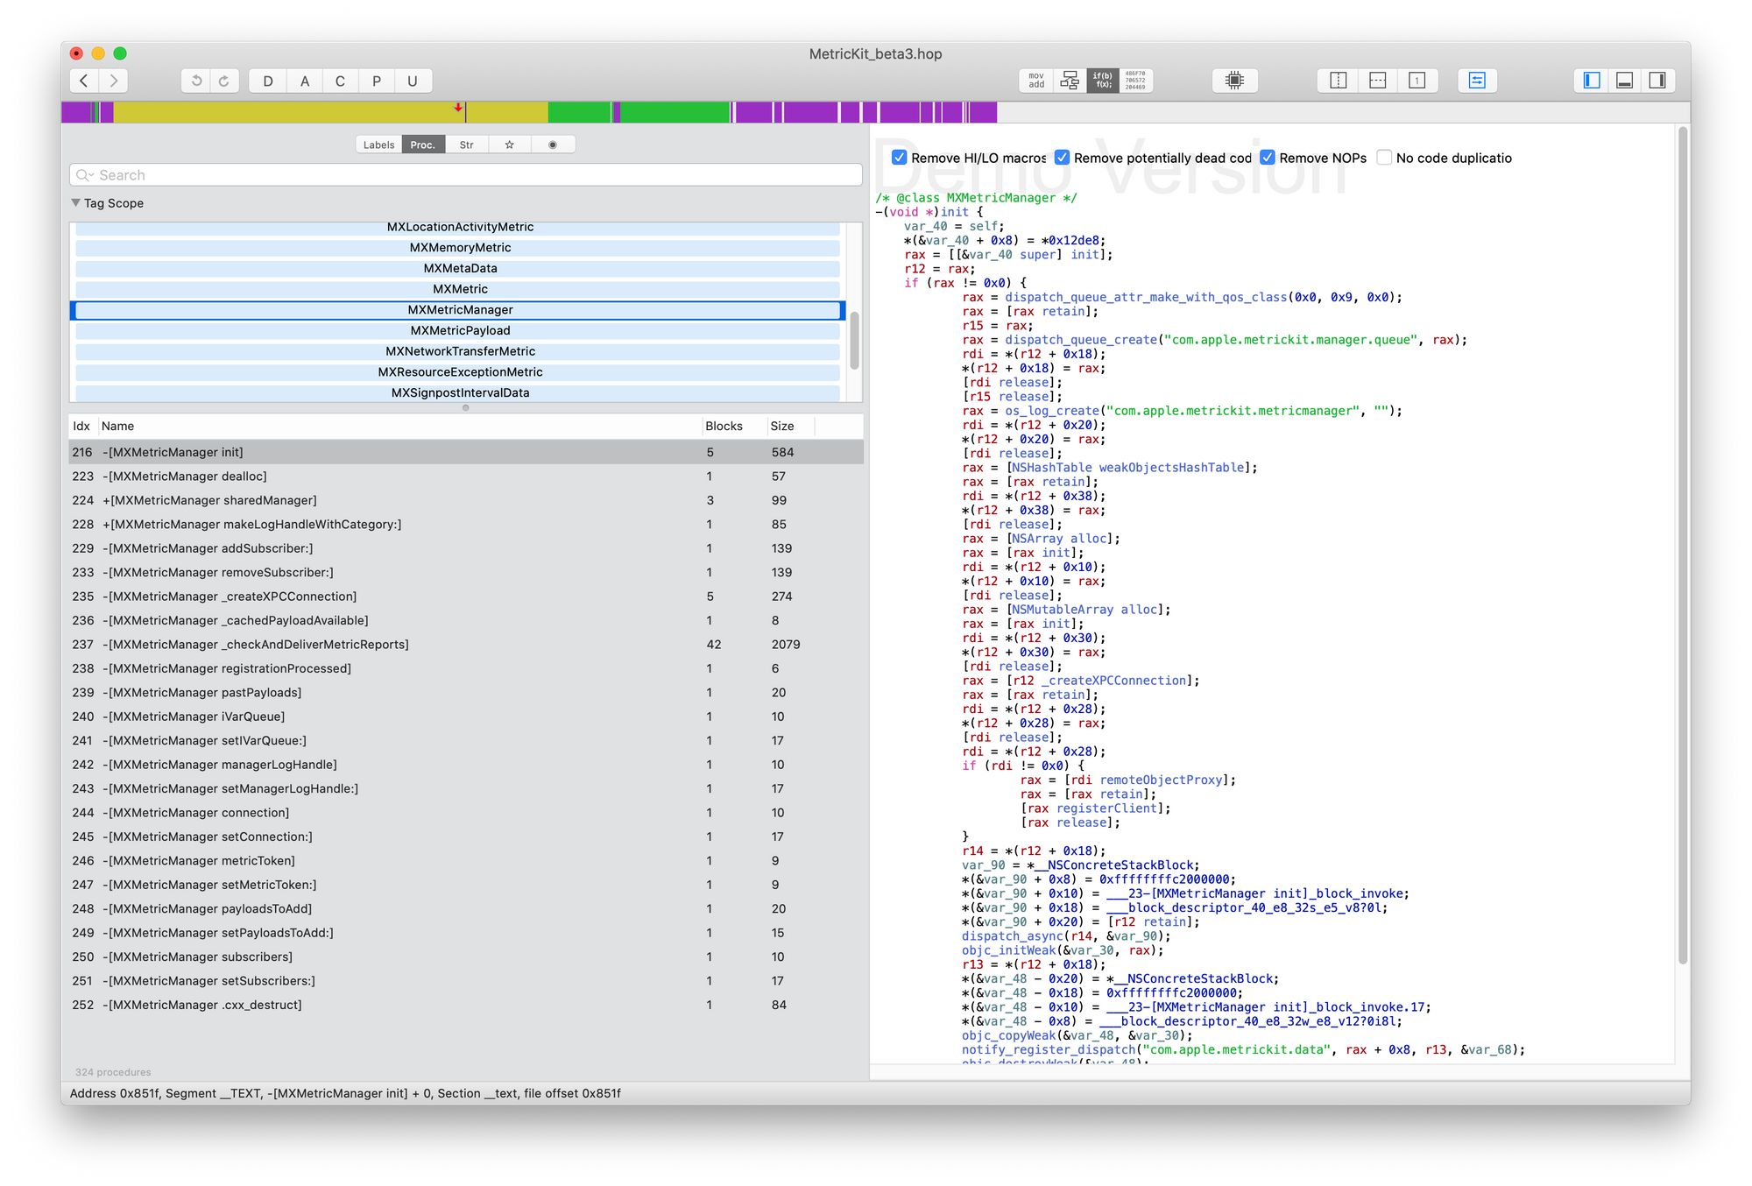Viewport: 1752px width, 1186px height.
Task: Select the MXMemoryMetric tag
Action: pos(458,248)
